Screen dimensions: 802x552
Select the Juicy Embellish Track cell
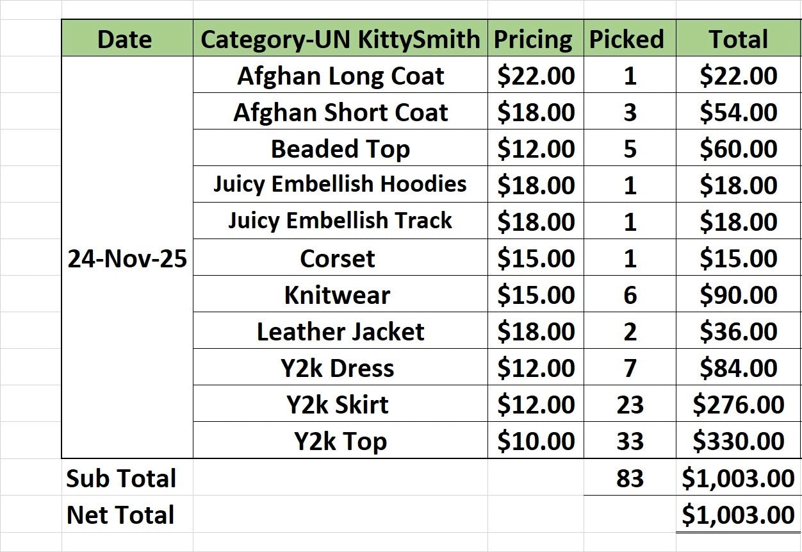click(340, 221)
